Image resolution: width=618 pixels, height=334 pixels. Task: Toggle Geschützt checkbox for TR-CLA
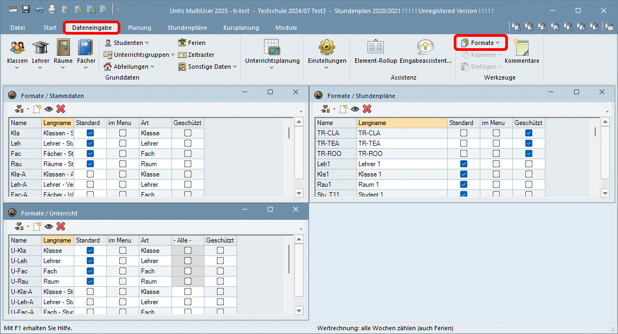pos(529,133)
